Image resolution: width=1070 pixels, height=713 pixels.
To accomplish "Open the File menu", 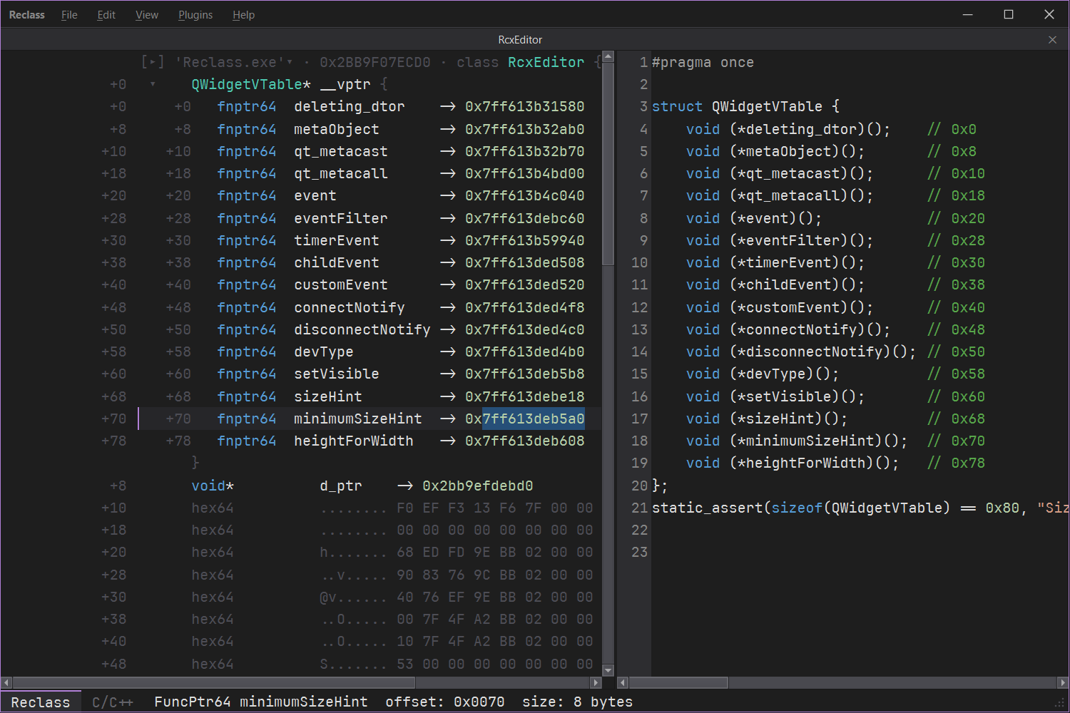I will coord(69,15).
